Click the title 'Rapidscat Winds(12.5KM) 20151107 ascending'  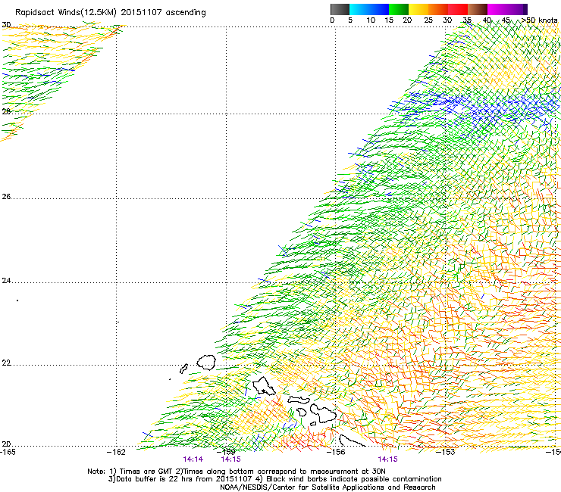click(x=111, y=13)
